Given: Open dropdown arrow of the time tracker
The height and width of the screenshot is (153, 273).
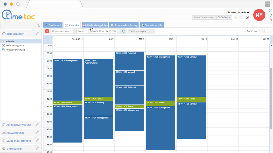Looking at the screenshot, I should 230,17.
